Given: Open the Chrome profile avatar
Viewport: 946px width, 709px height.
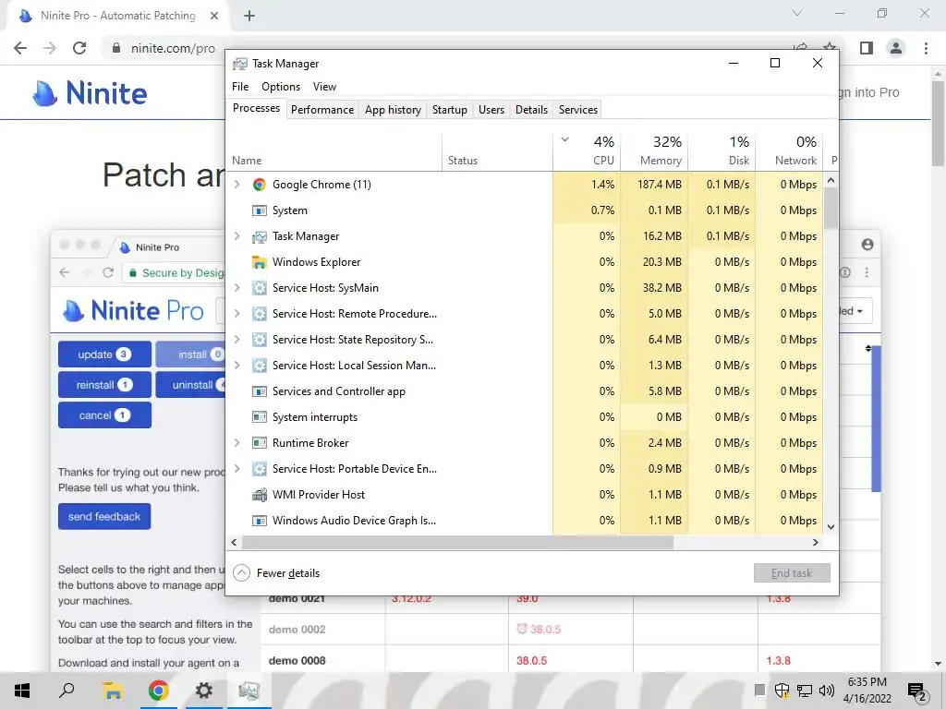Looking at the screenshot, I should click(896, 48).
